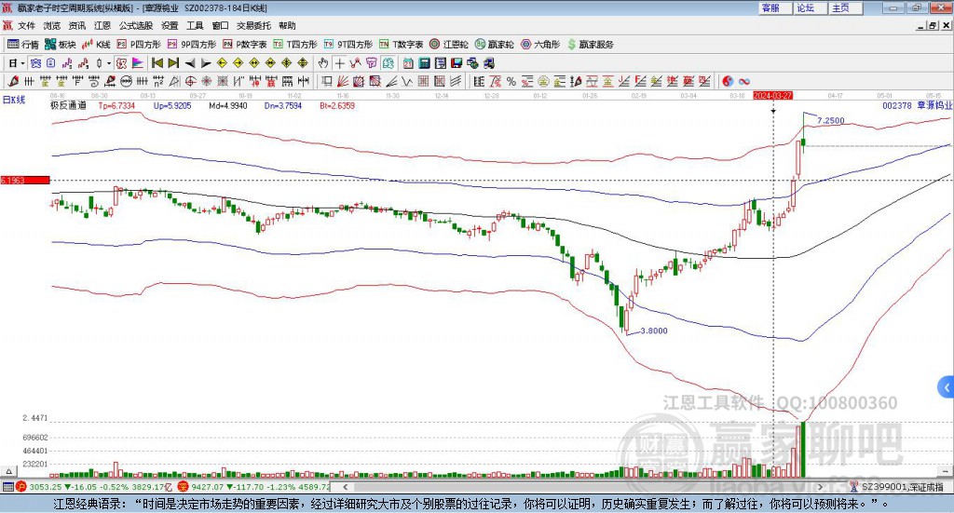954x513 pixels.
Task: Click the infinity loop icon
Action: point(744,81)
